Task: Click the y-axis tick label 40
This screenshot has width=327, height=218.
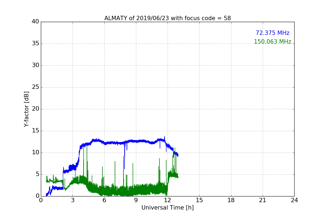Action: [35, 22]
